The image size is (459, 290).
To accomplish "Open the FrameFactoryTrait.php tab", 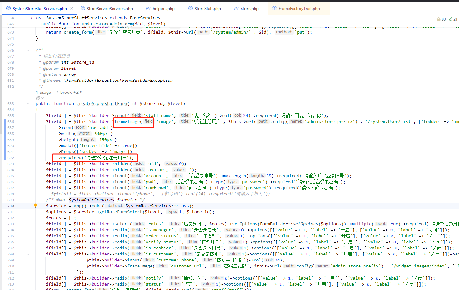I will [296, 9].
